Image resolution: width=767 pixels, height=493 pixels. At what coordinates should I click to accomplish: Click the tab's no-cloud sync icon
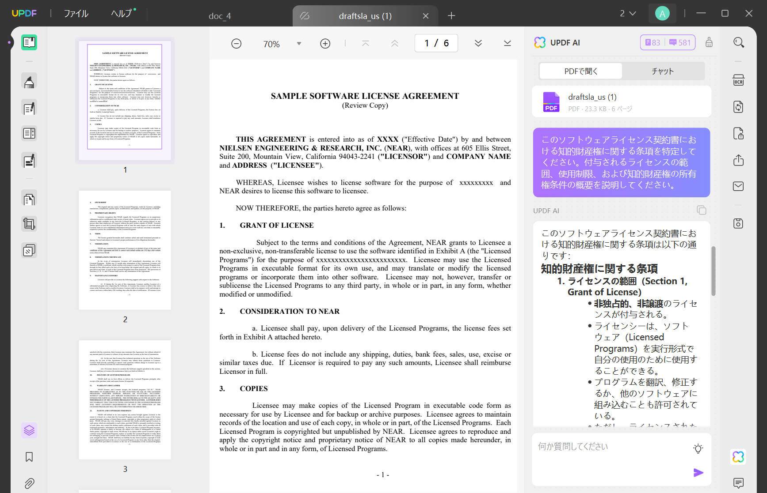(x=305, y=16)
